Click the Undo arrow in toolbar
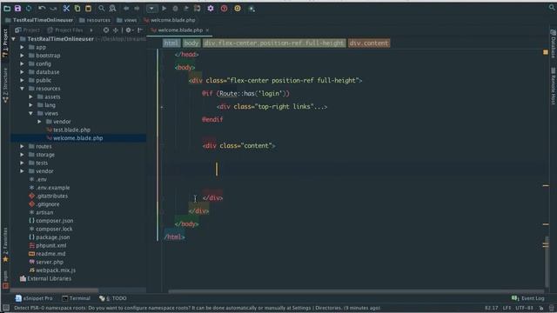Viewport: 557px width, 313px height. pyautogui.click(x=42, y=8)
